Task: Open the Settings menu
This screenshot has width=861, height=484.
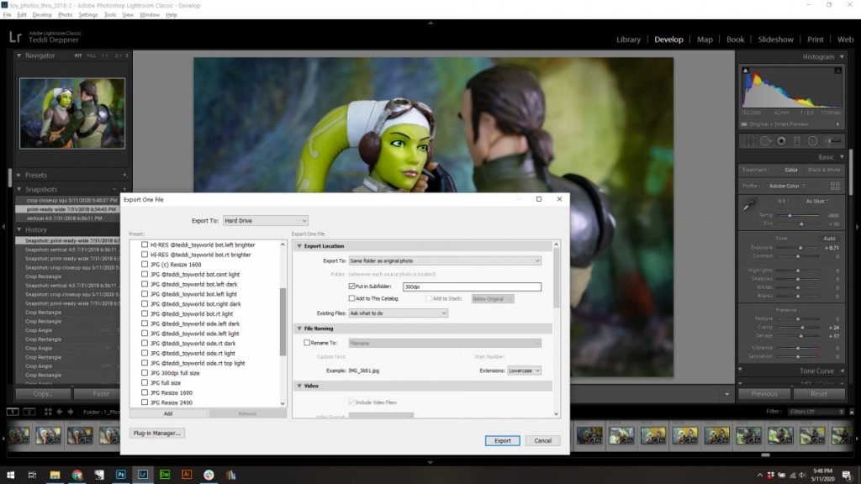Action: pyautogui.click(x=87, y=15)
